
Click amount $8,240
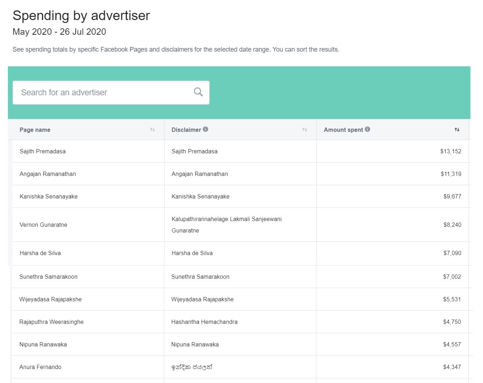click(452, 225)
